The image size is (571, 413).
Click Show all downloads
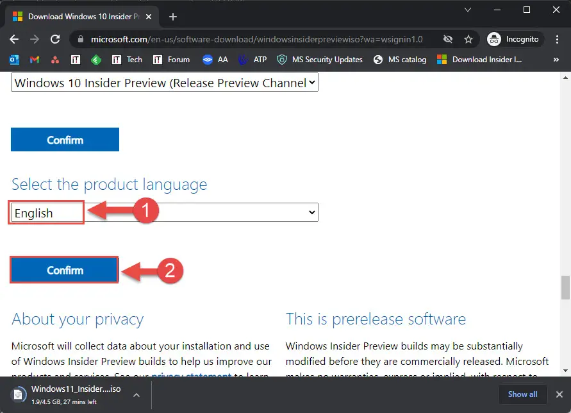(x=522, y=394)
